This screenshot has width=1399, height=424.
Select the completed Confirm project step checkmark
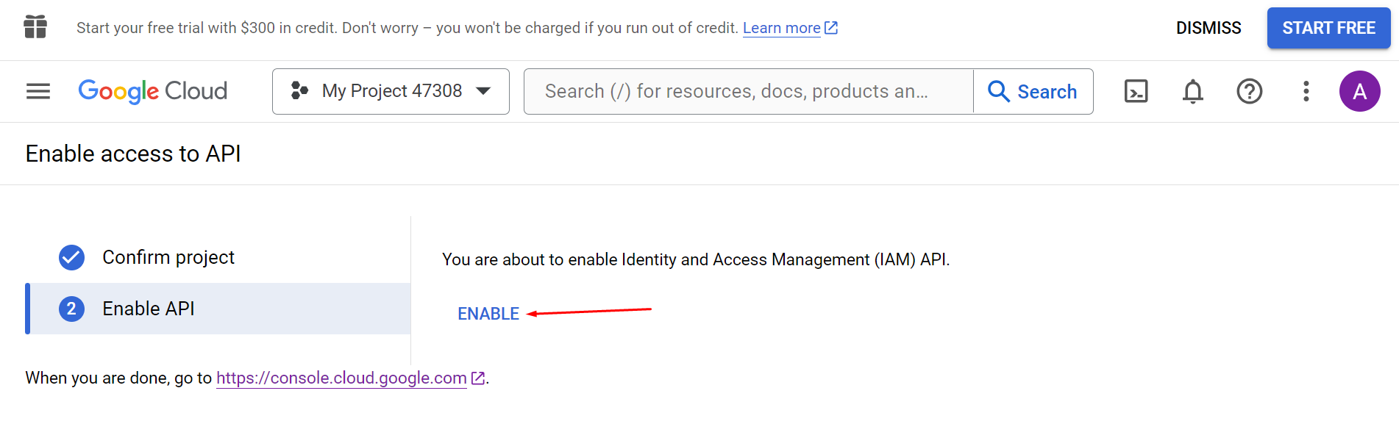71,257
